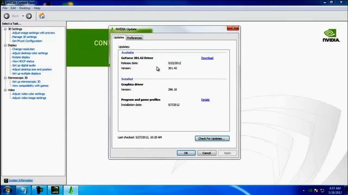Image resolution: width=348 pixels, height=195 pixels.
Task: Click the Forward arrow toolbar icon
Action: pyautogui.click(x=29, y=16)
